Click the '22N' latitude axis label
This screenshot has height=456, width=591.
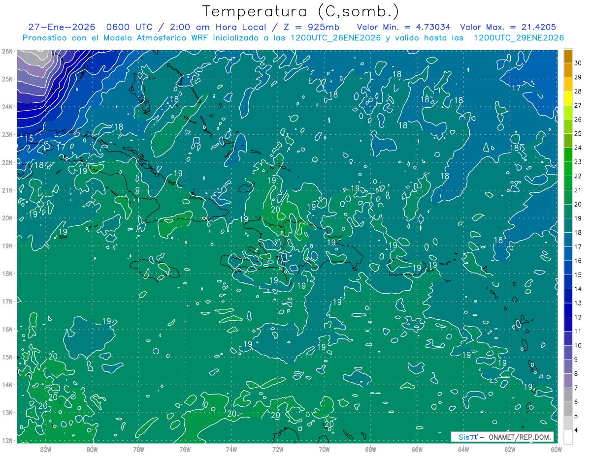[x=7, y=162]
